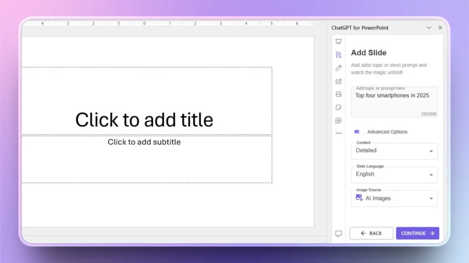Open the Image Source dropdown
The image size is (469, 263).
[394, 198]
